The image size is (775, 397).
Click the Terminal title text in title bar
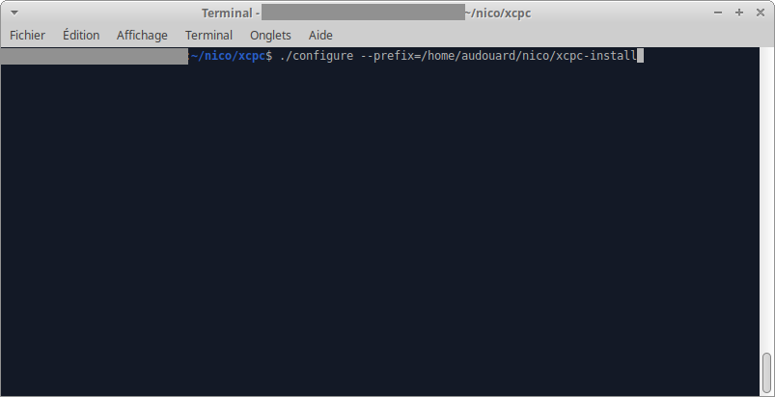tap(226, 13)
